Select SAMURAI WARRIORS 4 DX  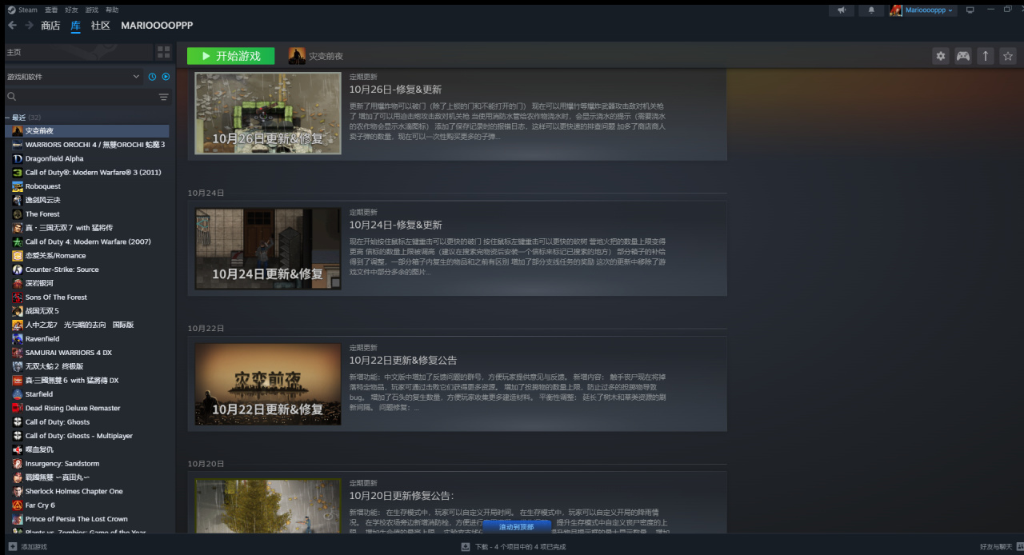point(87,353)
